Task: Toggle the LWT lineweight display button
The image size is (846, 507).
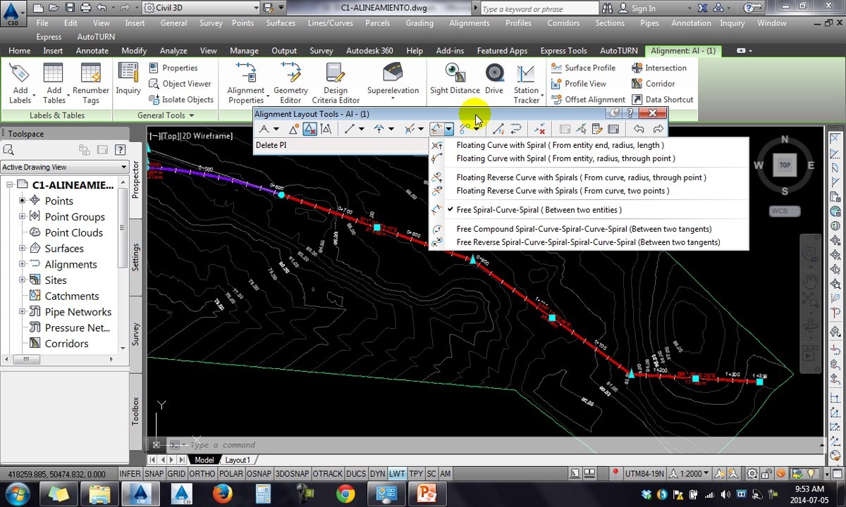Action: tap(397, 474)
